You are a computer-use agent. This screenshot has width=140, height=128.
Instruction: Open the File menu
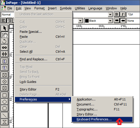[10, 8]
